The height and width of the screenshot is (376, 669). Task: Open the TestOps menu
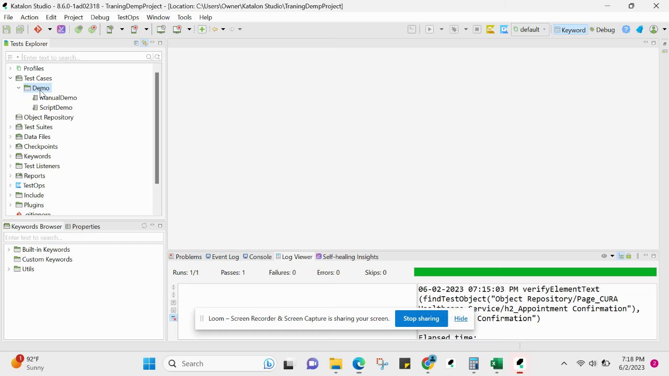click(128, 17)
